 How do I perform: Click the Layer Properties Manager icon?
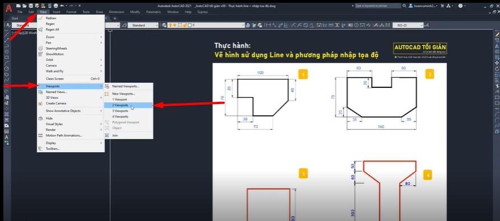tap(163, 25)
